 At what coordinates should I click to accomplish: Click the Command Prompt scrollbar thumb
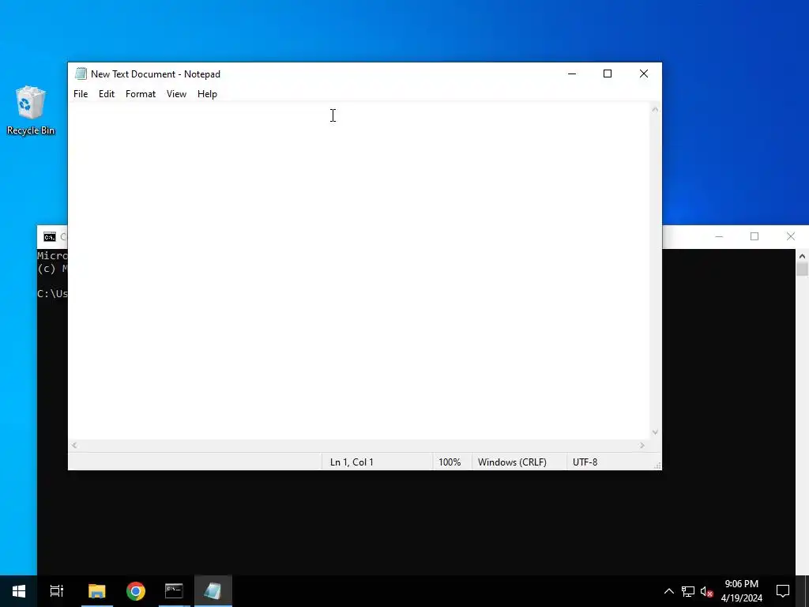point(802,269)
